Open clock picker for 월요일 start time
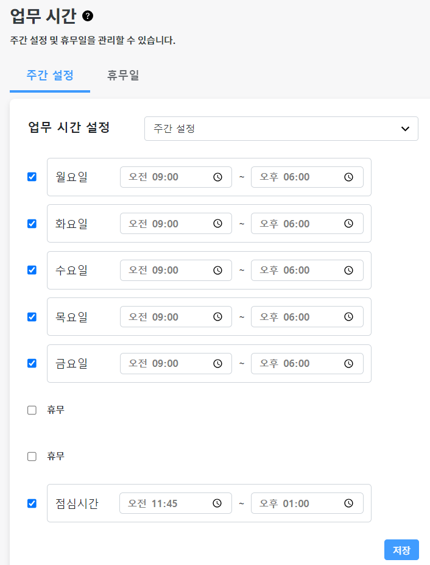 [x=217, y=177]
